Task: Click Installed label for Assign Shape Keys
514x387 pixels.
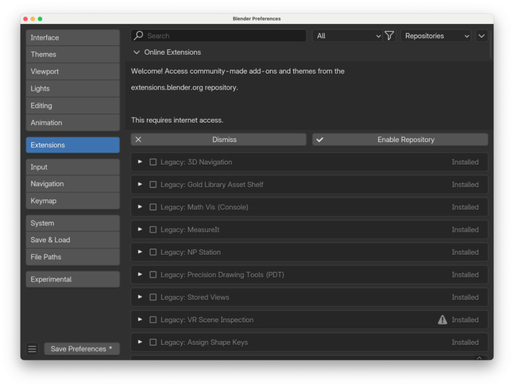Action: 465,342
